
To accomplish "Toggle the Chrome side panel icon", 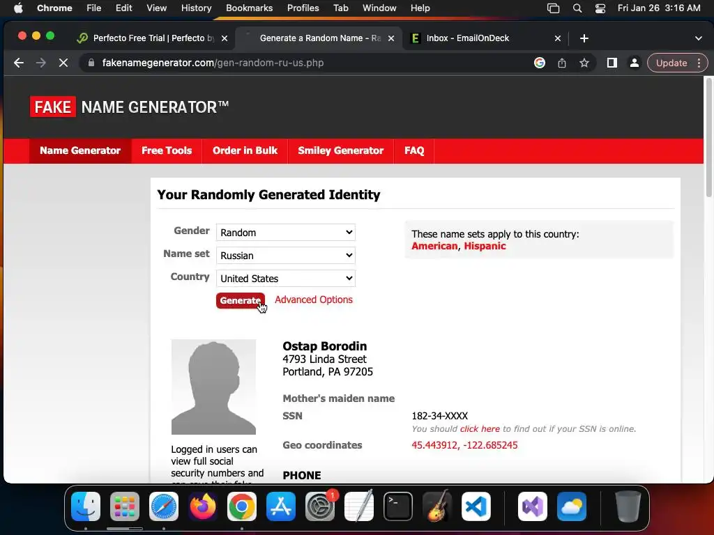I will [x=612, y=63].
